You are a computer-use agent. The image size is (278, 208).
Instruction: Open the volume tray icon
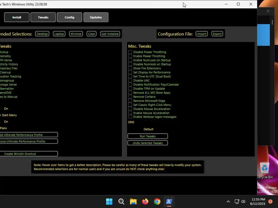(x=243, y=201)
